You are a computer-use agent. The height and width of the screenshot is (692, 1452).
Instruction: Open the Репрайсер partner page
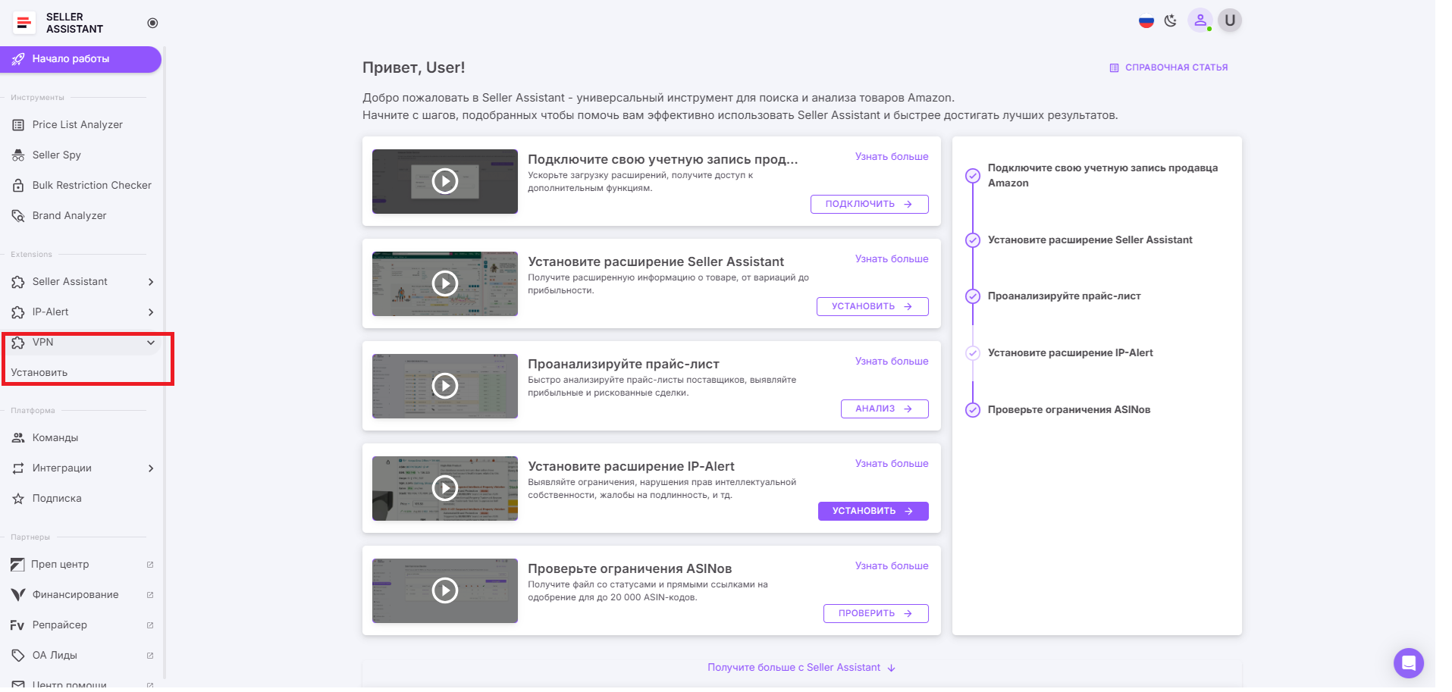point(60,625)
